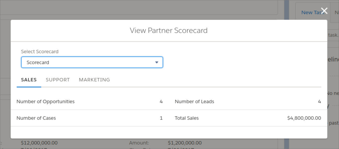Click inside the Scorecard combo box field
The height and width of the screenshot is (149, 339).
75,62
